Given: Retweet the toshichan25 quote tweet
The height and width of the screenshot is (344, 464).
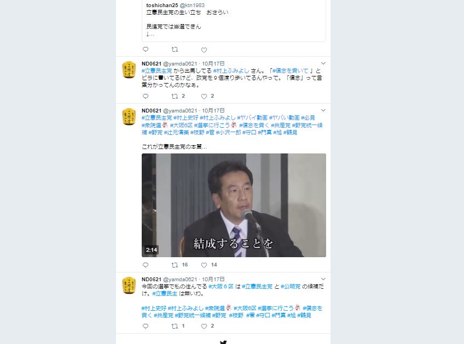Looking at the screenshot, I should coord(175,49).
